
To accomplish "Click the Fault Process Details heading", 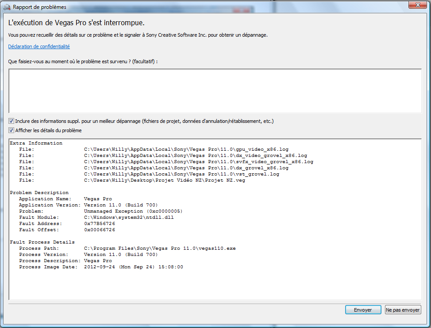I will pyautogui.click(x=42, y=242).
